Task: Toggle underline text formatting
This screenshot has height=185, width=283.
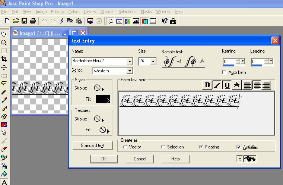Action: click(227, 85)
